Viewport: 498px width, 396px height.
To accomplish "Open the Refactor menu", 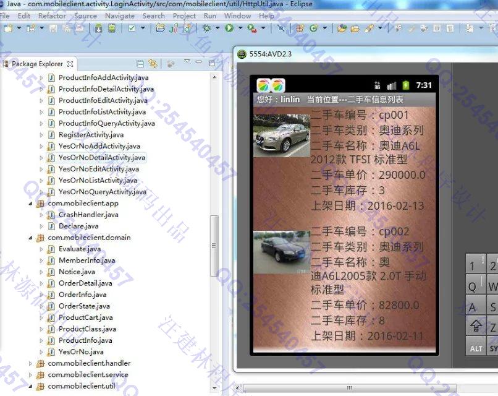I will (52, 15).
